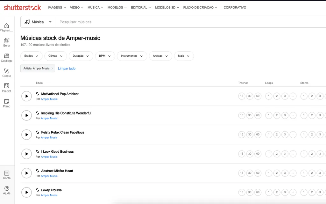Select 30-second trecho for I Look Good Business
Image resolution: width=326 pixels, height=204 pixels.
[250, 154]
